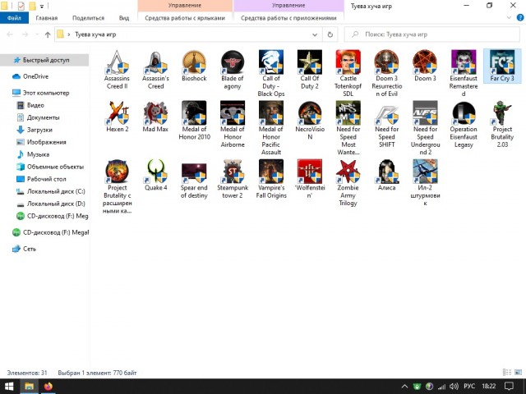The height and width of the screenshot is (394, 526).
Task: Expand the address bar history dropdown
Action: click(315, 34)
